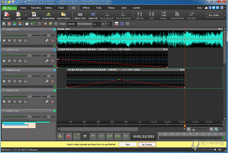Viewport: 228px width, 153px height.
Task: Switch to the Recording tab
Action: tap(36, 8)
